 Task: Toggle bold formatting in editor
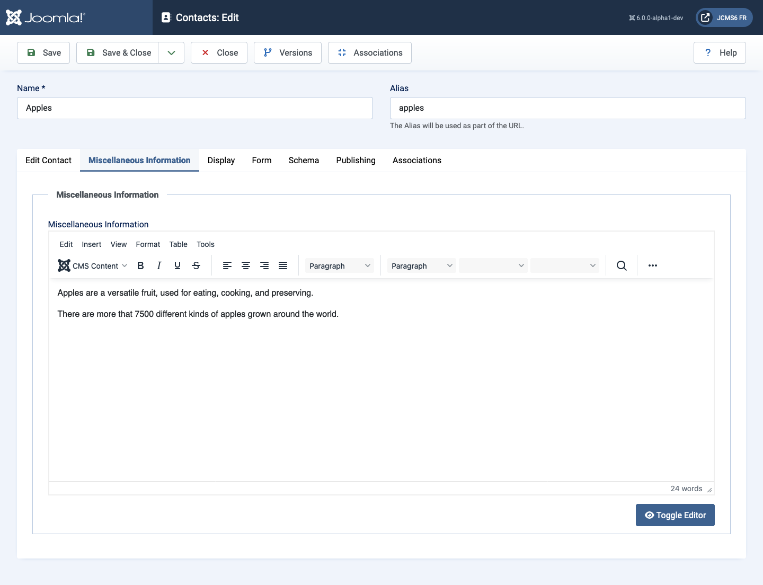coord(140,265)
